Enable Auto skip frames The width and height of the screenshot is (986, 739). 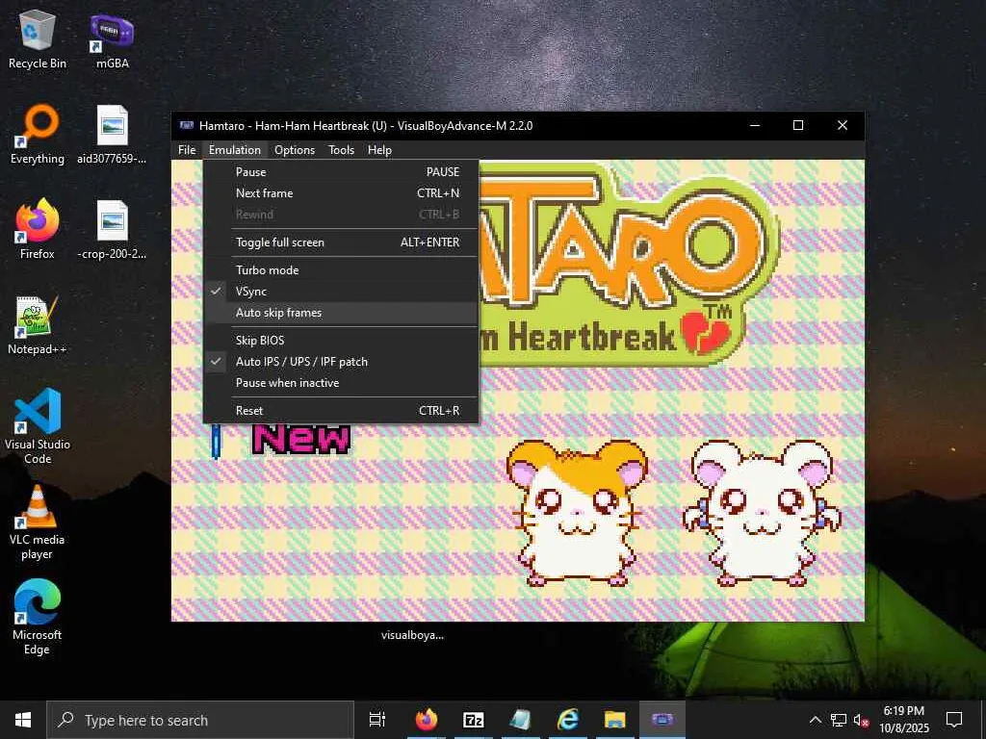coord(340,313)
